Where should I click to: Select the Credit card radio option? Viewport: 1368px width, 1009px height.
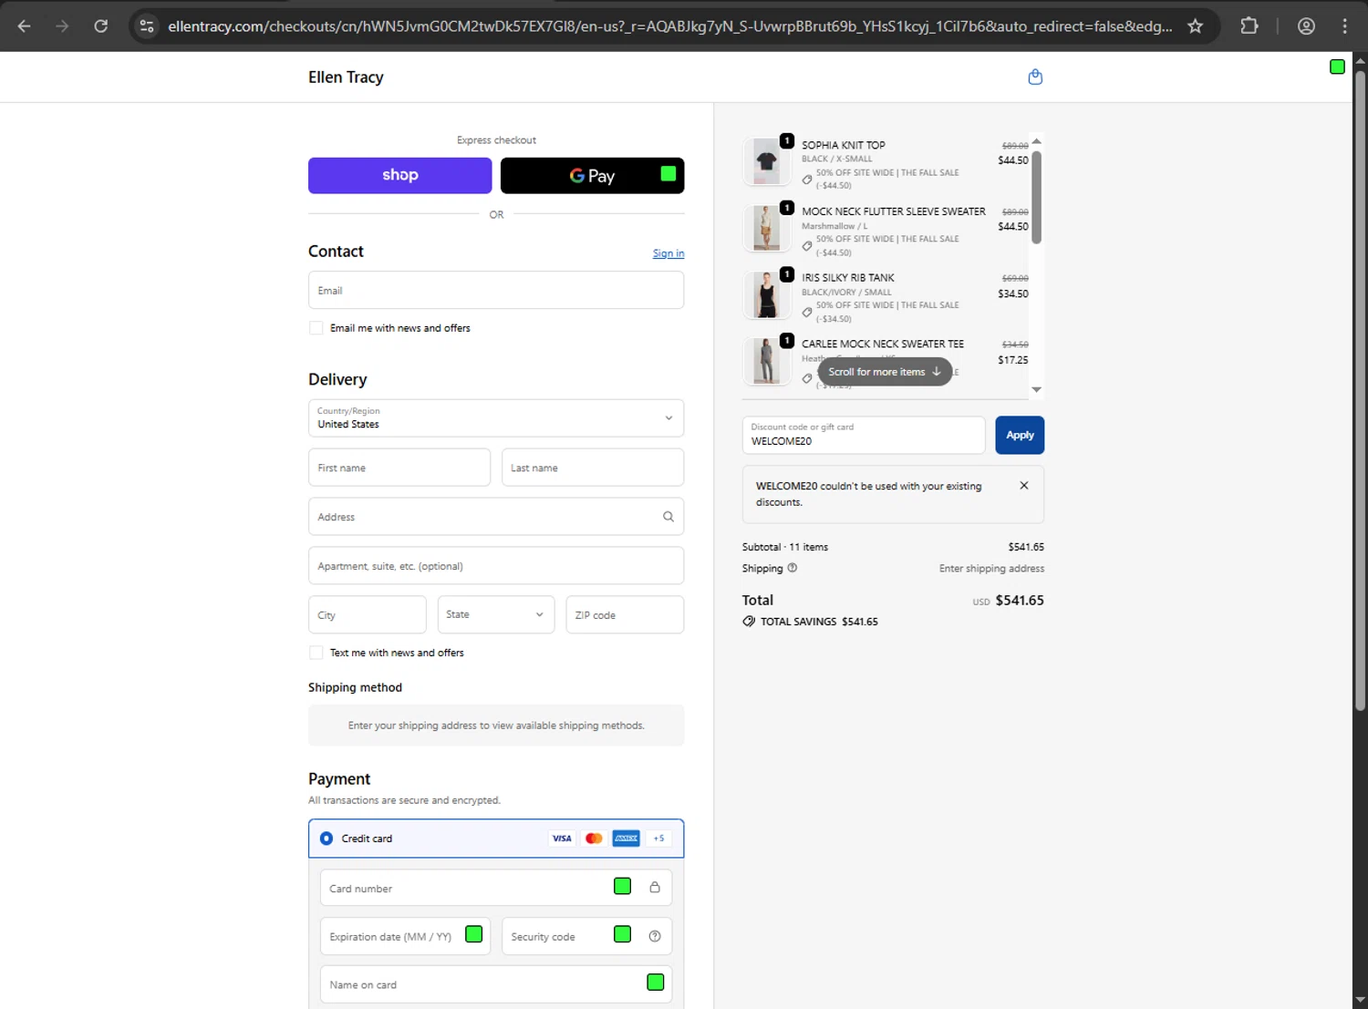326,839
